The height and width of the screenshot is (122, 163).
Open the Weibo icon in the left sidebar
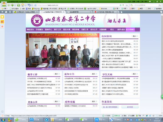(2, 22)
